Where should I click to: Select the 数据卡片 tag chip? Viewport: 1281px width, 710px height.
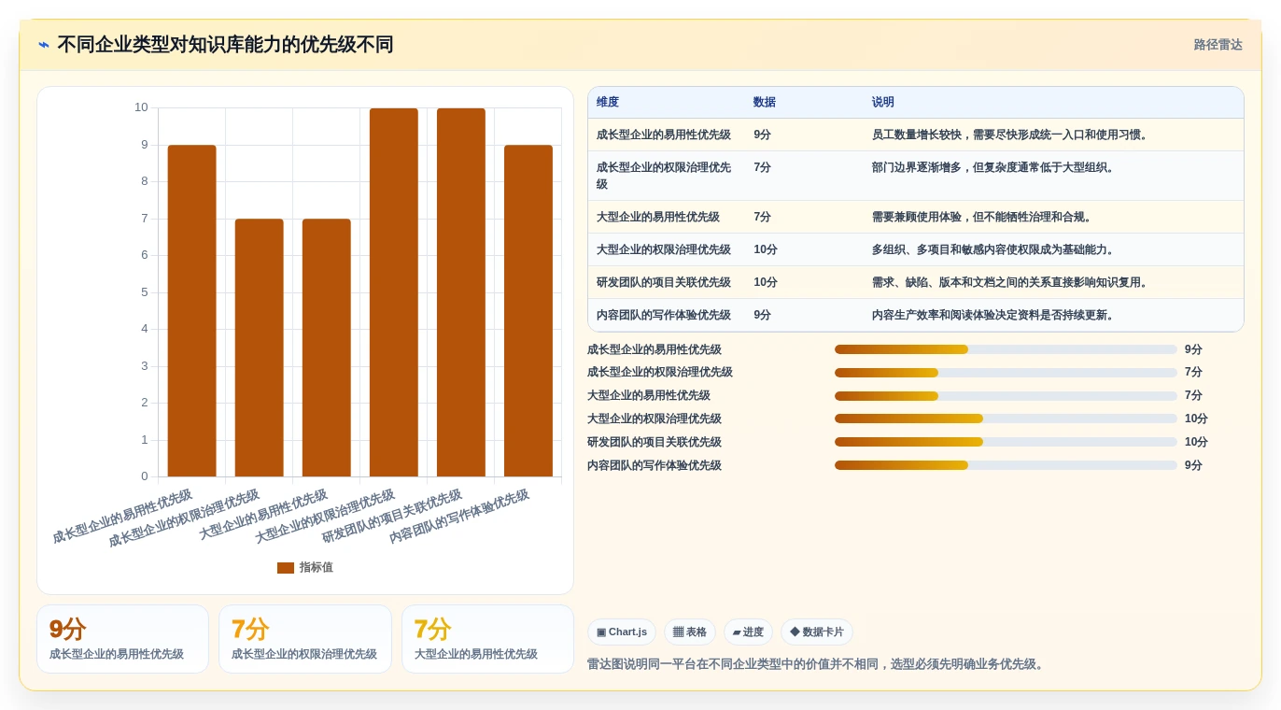pyautogui.click(x=817, y=632)
